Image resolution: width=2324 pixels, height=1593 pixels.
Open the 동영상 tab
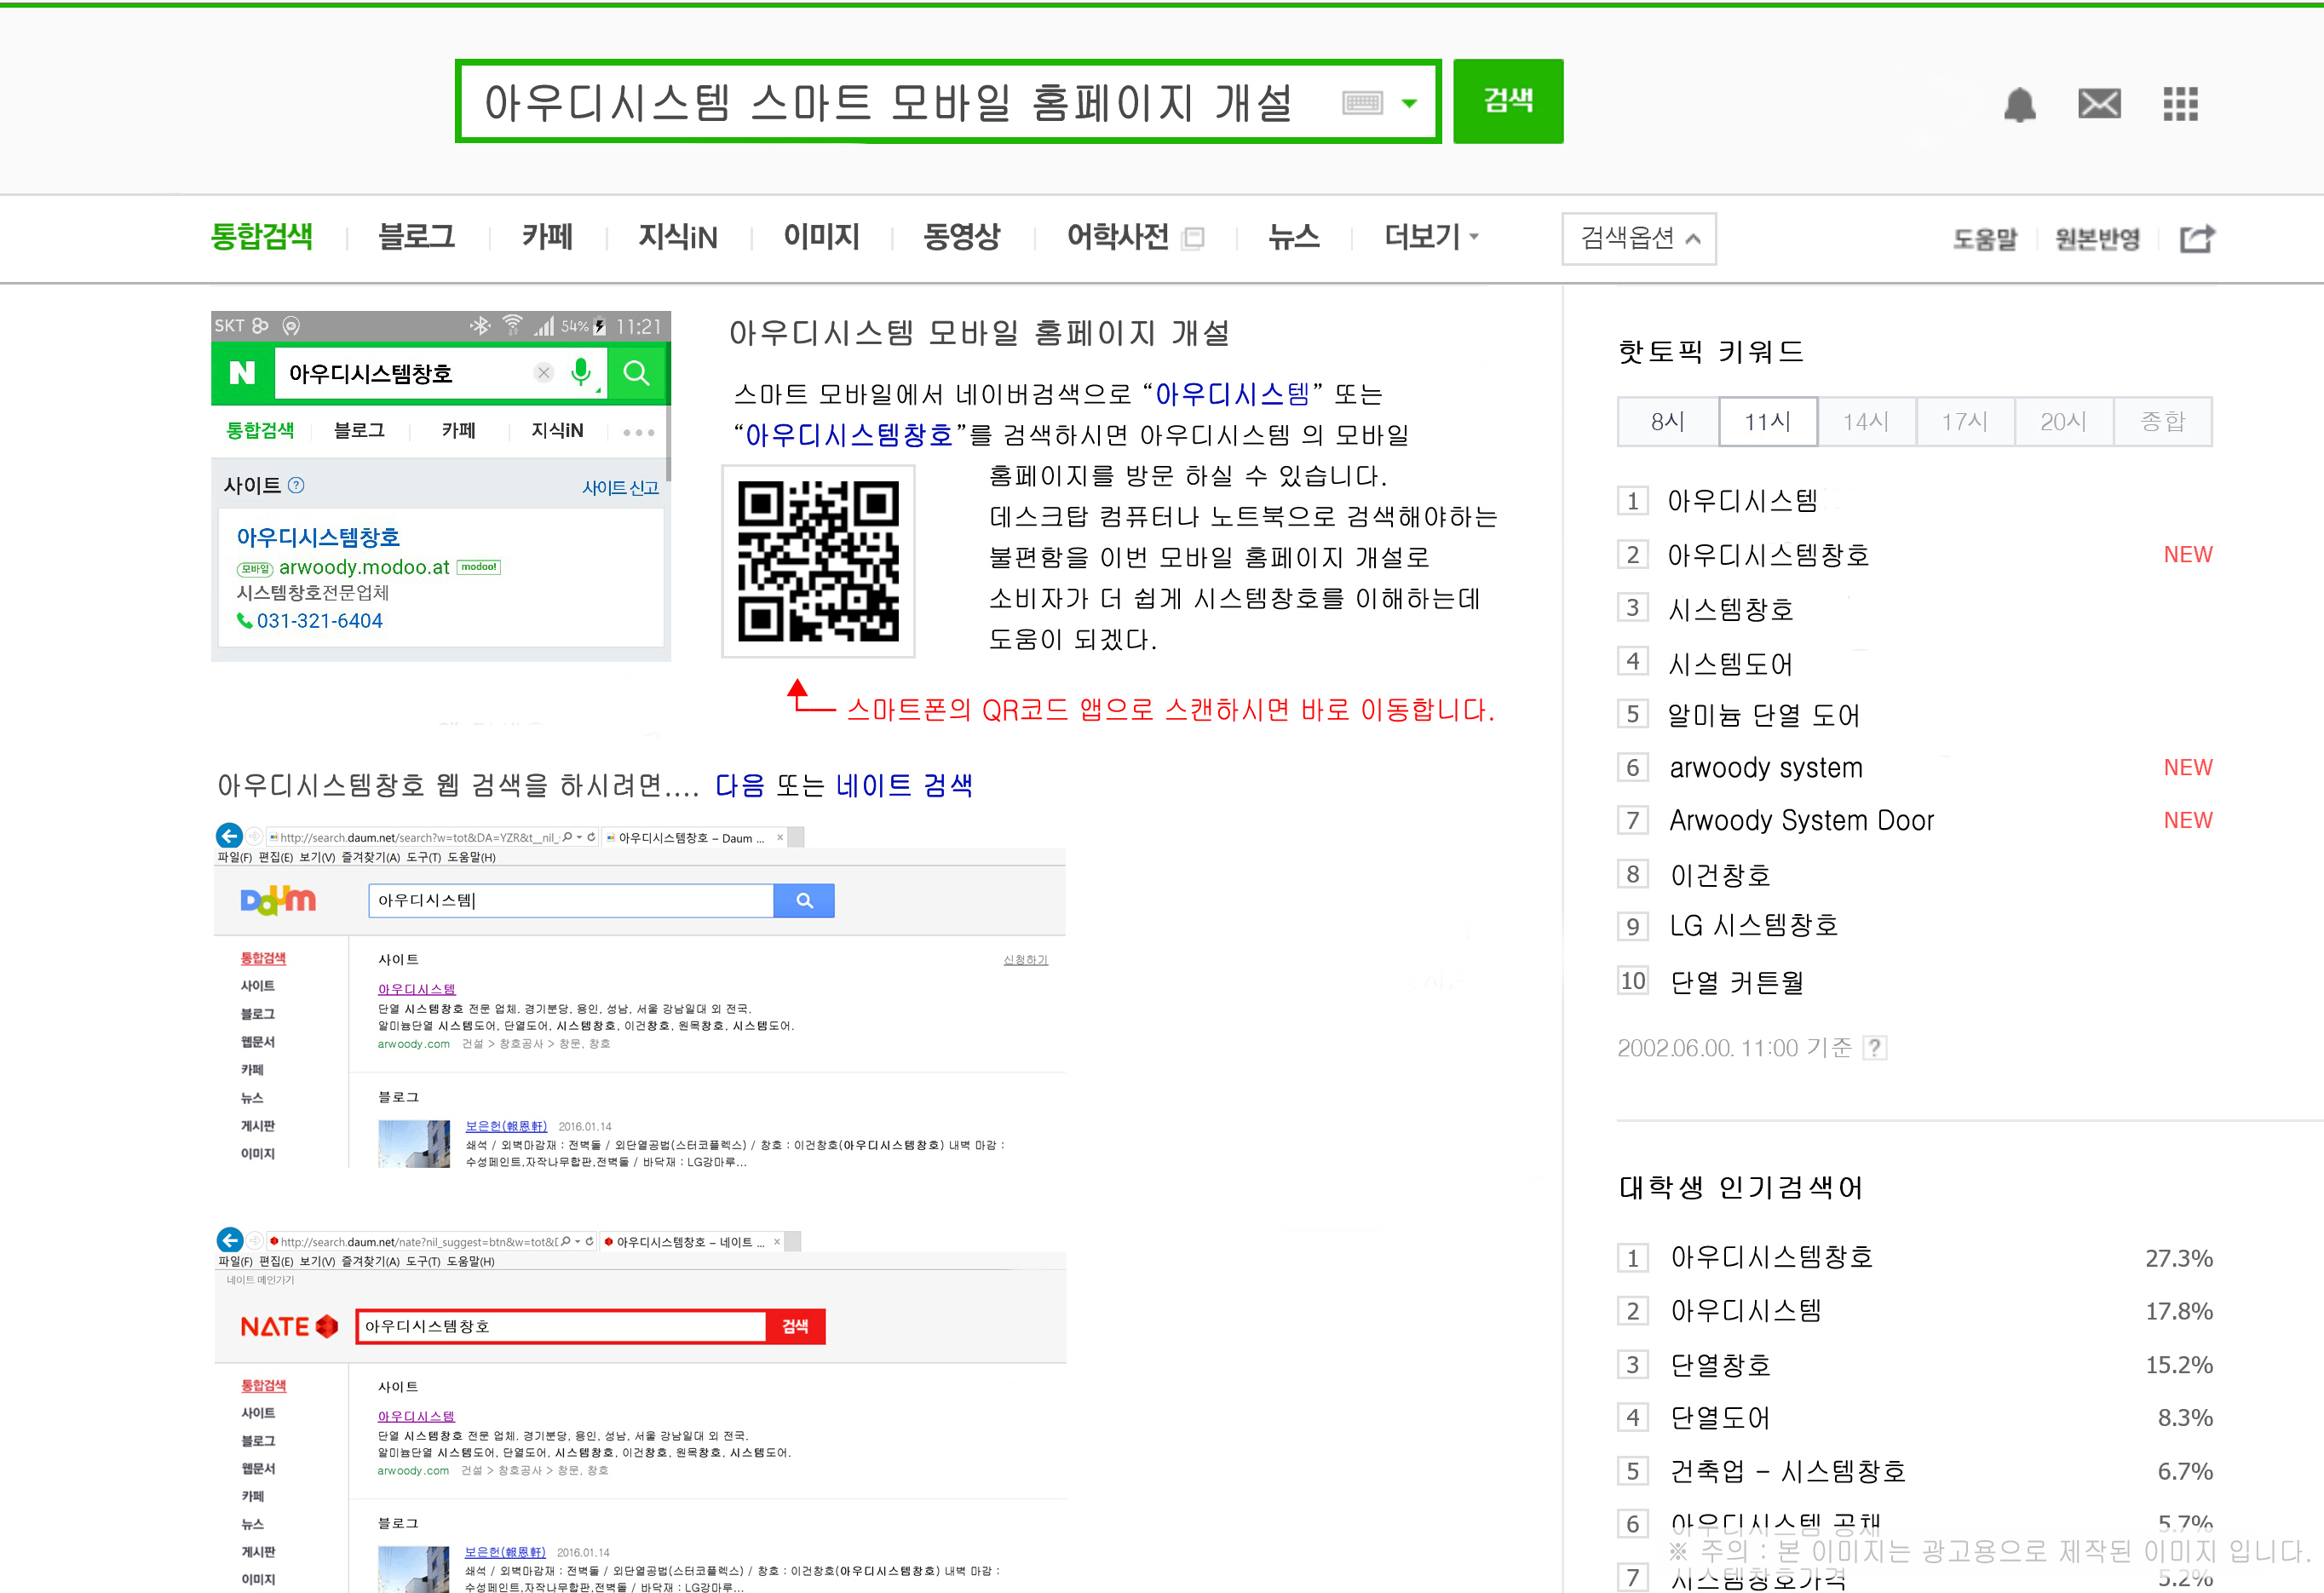point(961,237)
